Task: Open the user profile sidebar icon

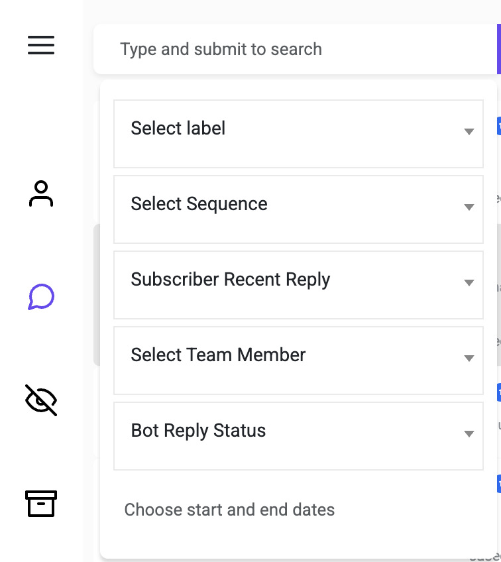Action: pyautogui.click(x=41, y=194)
